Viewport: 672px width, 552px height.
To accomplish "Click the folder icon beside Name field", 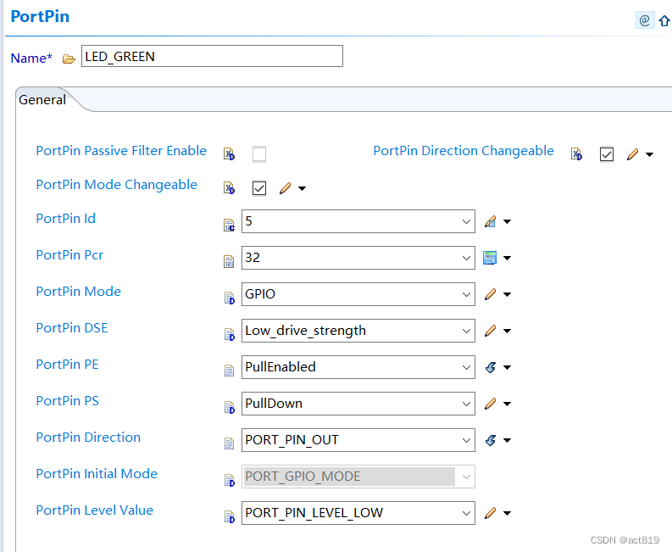I will (x=69, y=59).
